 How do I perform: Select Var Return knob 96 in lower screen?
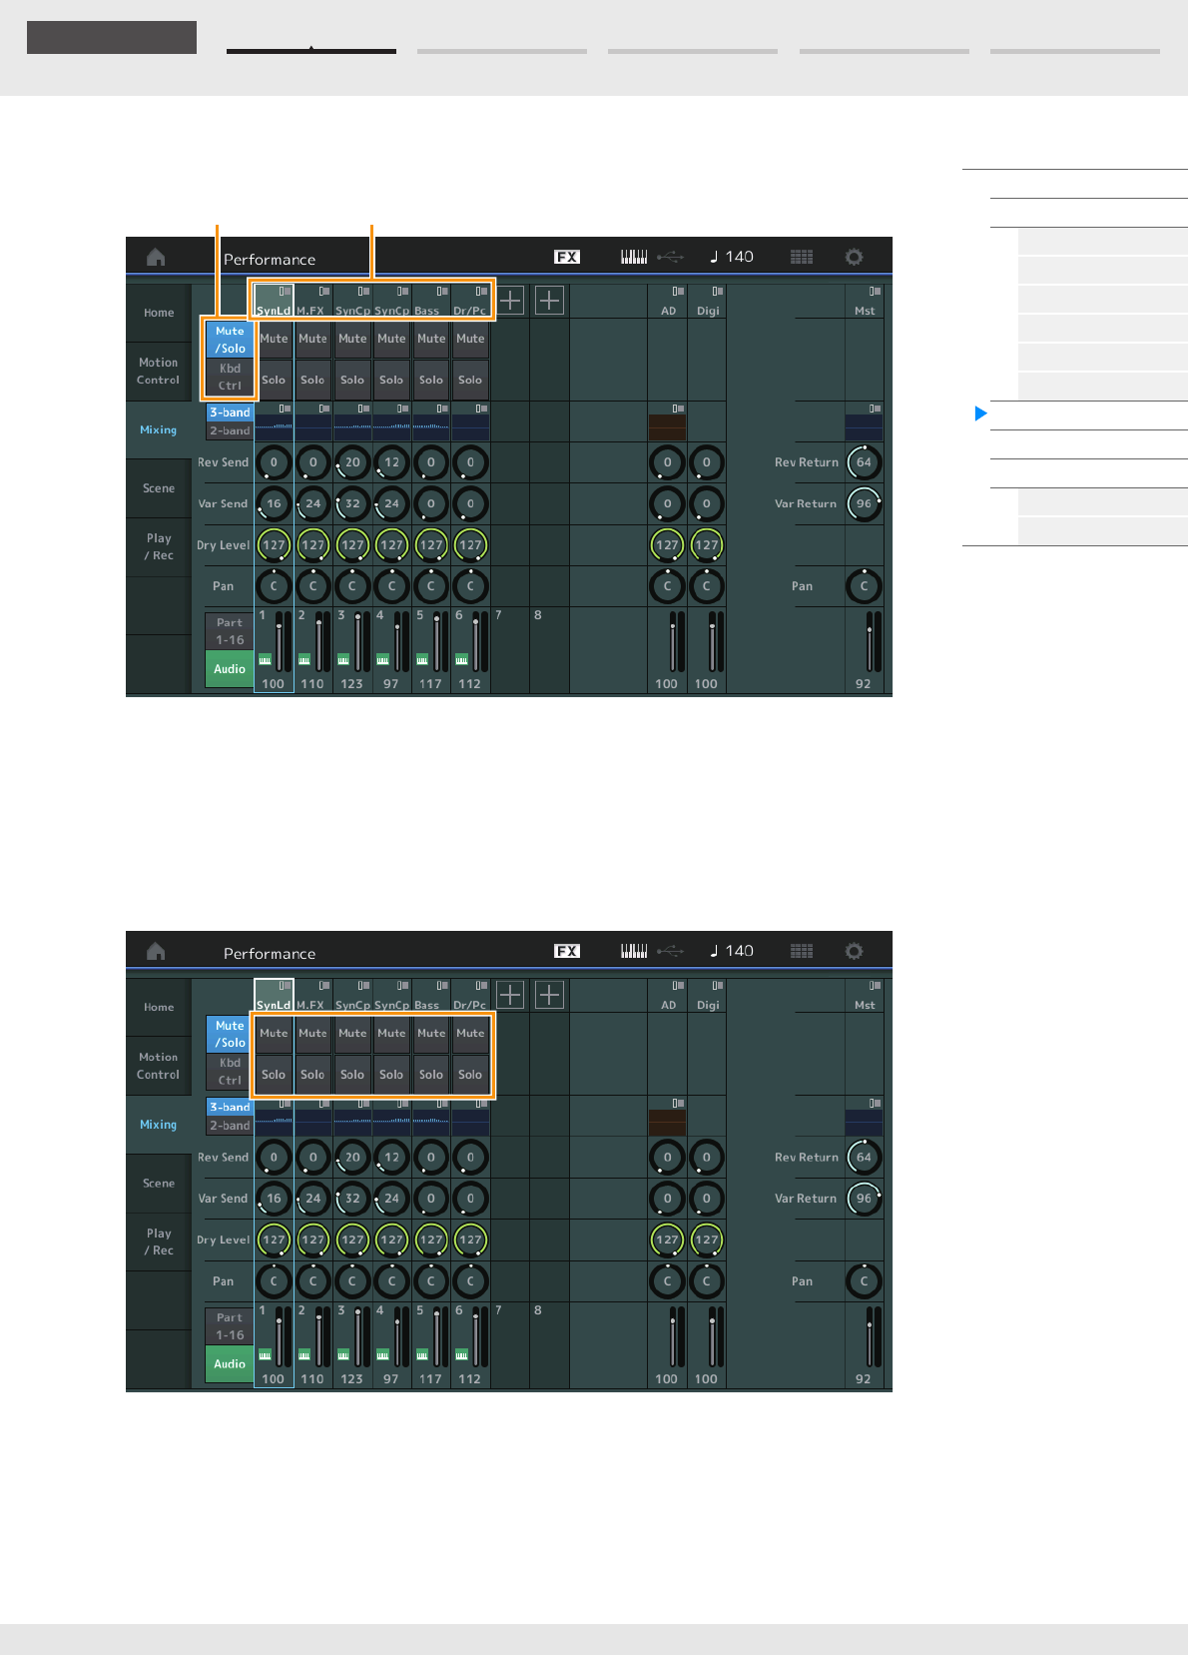coord(864,1198)
